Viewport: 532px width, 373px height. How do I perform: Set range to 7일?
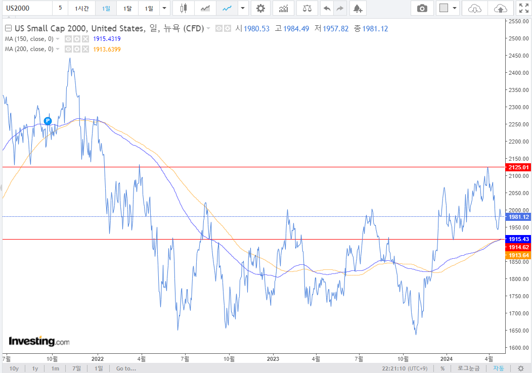[77, 368]
